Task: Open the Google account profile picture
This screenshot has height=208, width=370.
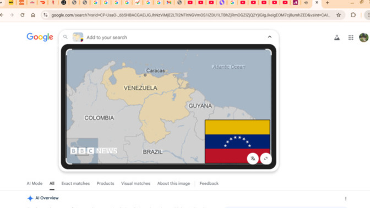Action: (363, 37)
